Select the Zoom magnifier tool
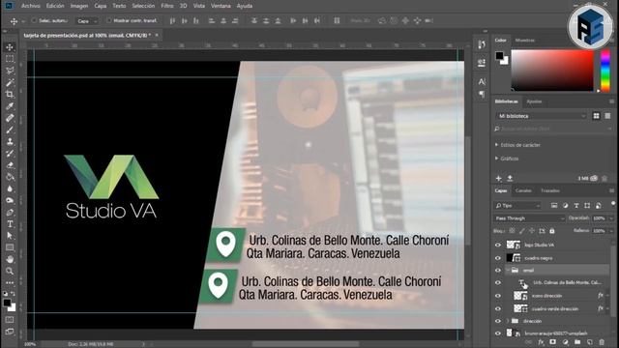 click(10, 271)
